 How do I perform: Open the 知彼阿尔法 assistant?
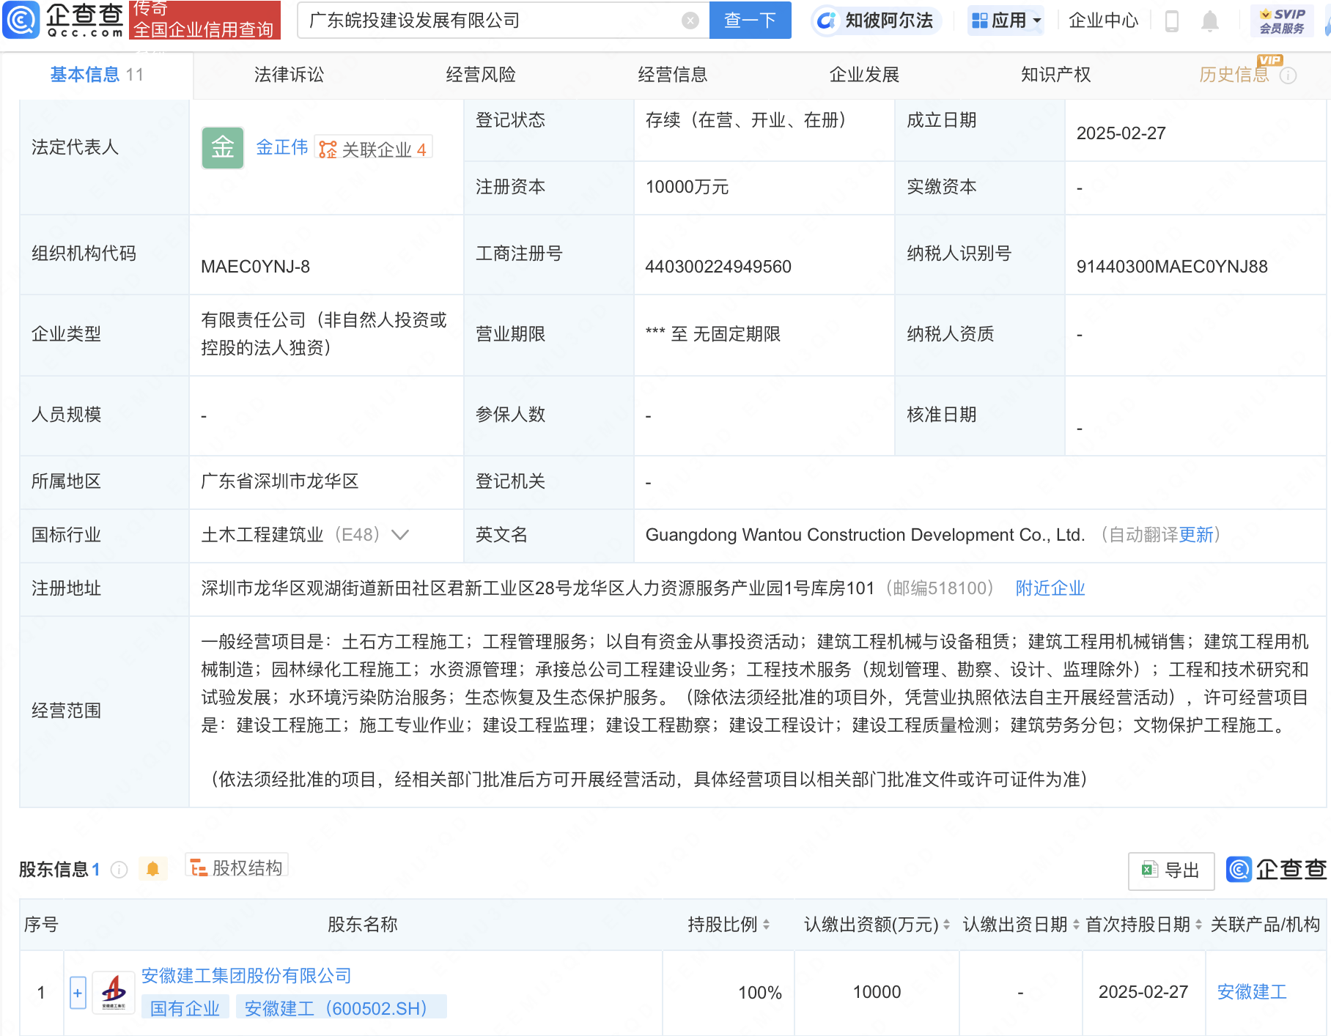876,21
